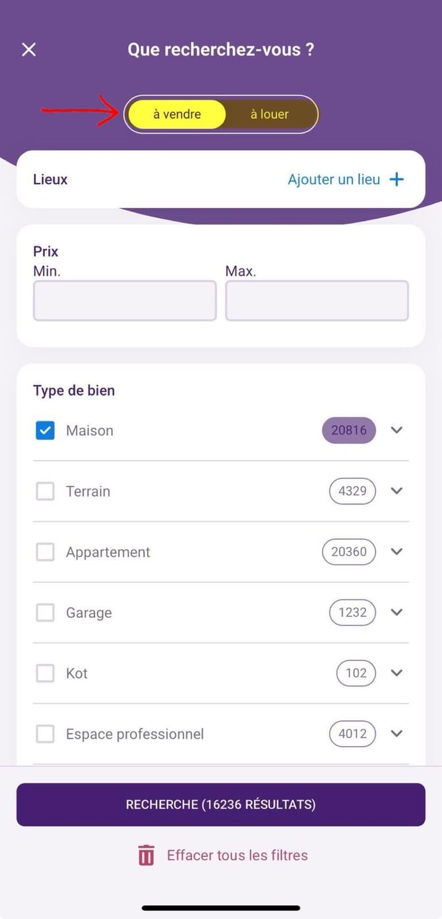
Task: Tap the plus icon to add a location
Action: [396, 180]
